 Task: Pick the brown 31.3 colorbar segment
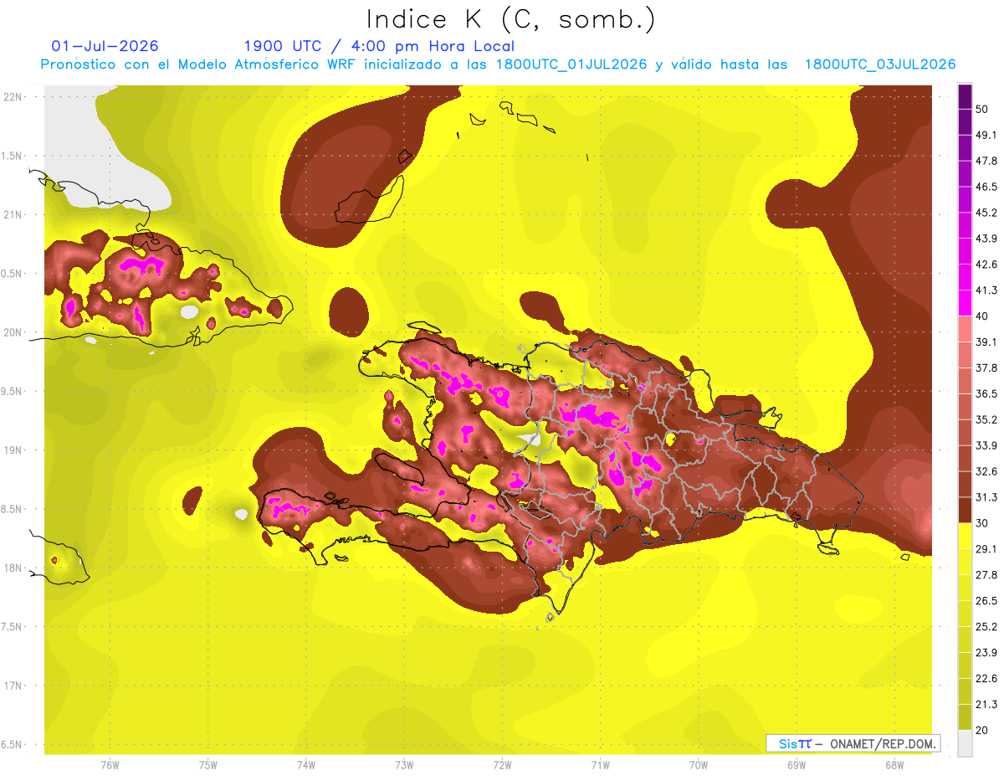pos(965,510)
